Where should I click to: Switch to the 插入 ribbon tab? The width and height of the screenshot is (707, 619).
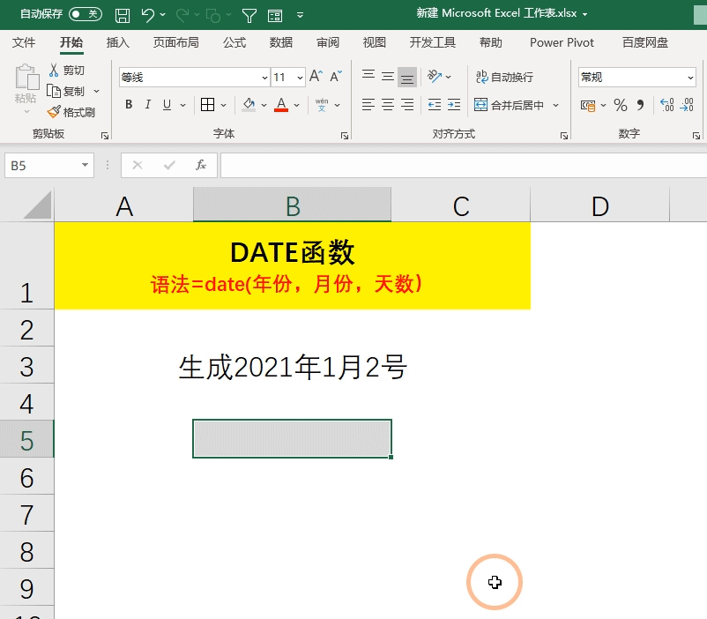[119, 42]
